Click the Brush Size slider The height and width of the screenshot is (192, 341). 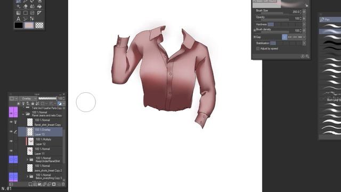click(272, 13)
